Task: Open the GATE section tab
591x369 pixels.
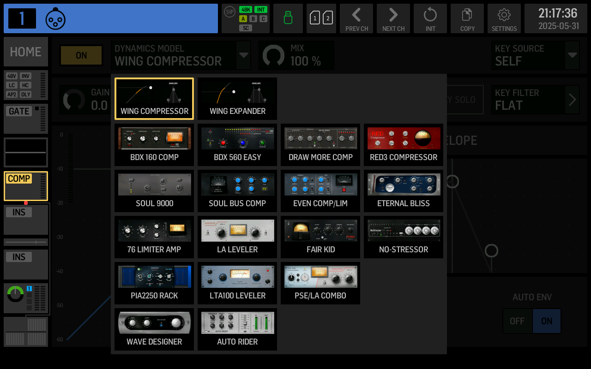Action: [26, 119]
